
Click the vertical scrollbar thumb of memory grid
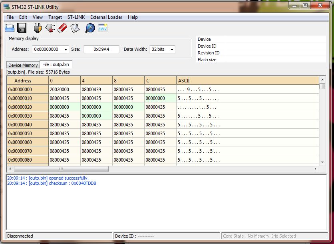[x=322, y=86]
